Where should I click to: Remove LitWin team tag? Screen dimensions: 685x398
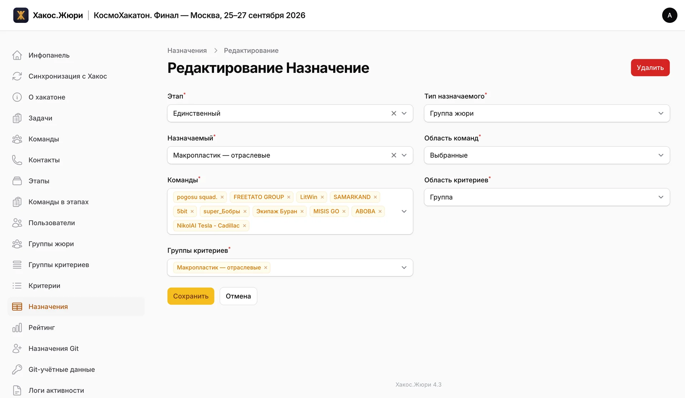322,197
